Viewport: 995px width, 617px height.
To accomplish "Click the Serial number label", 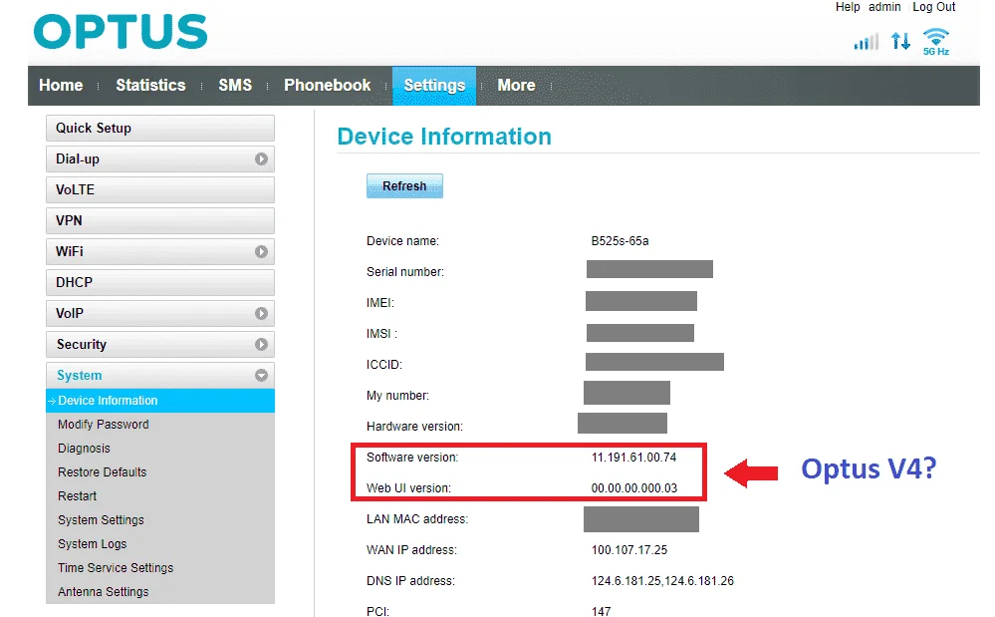I will (x=404, y=272).
